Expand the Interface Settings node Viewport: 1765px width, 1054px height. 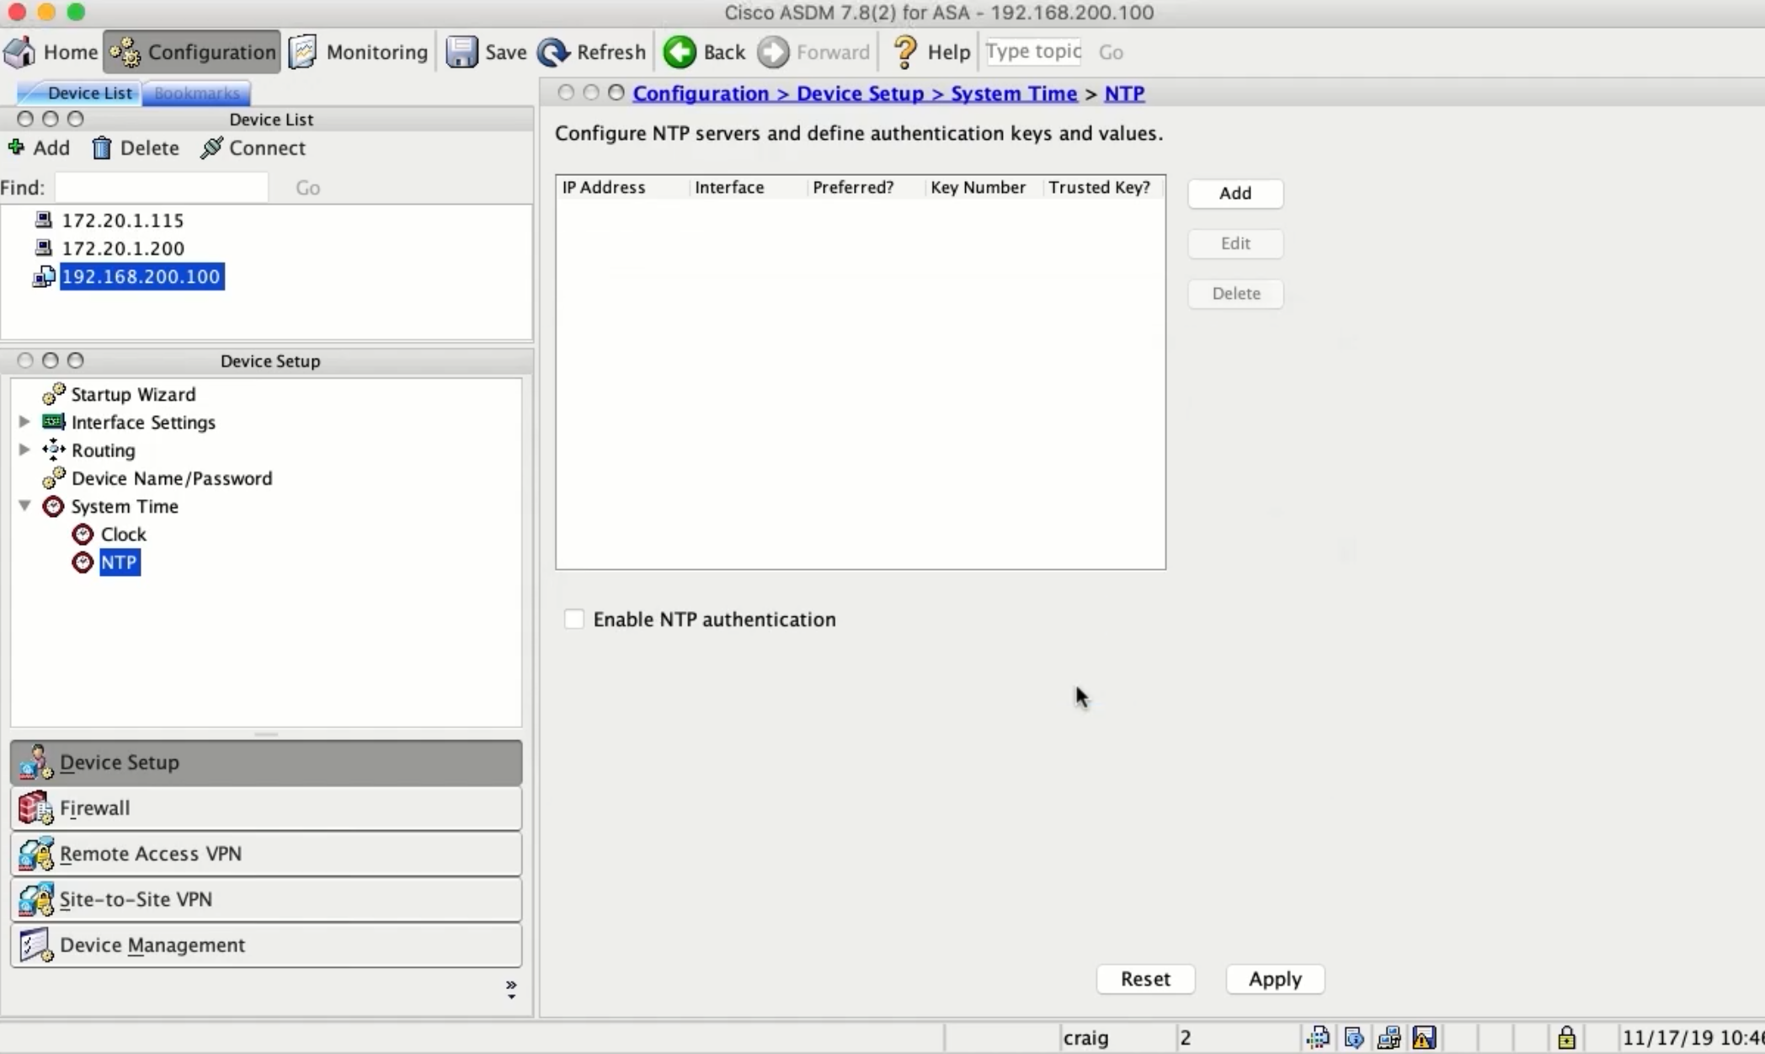tap(24, 421)
